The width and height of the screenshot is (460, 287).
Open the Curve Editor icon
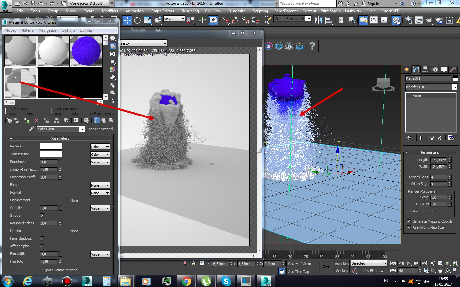(374, 20)
